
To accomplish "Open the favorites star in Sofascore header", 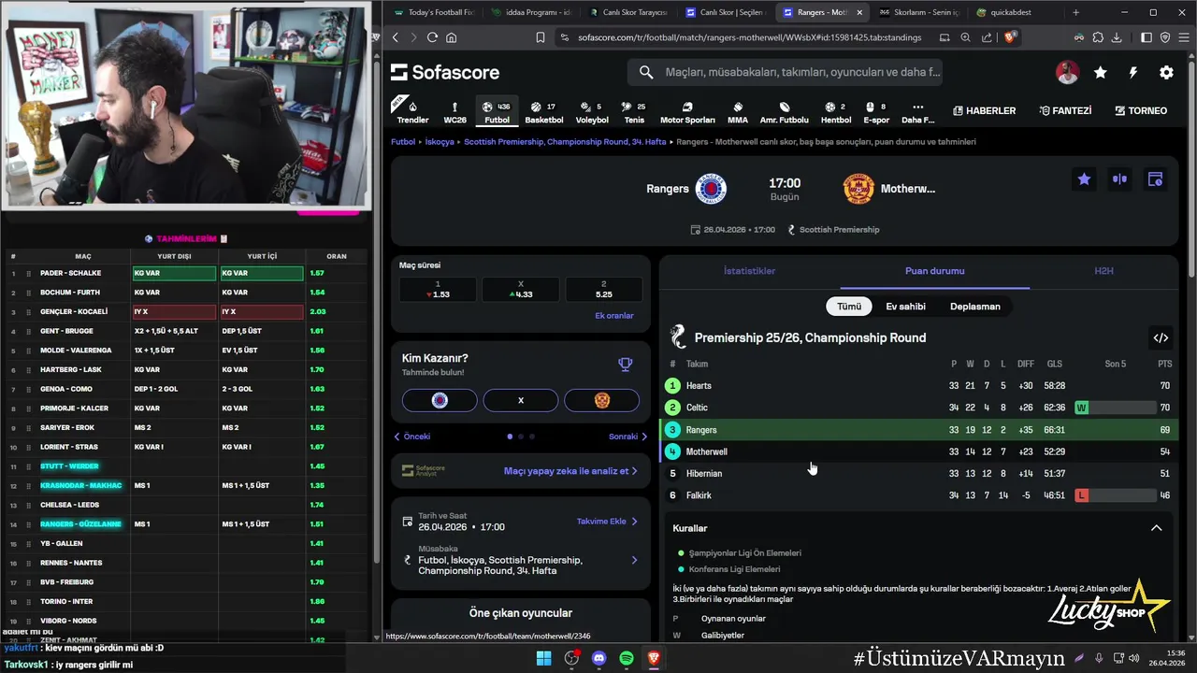I will pos(1101,72).
